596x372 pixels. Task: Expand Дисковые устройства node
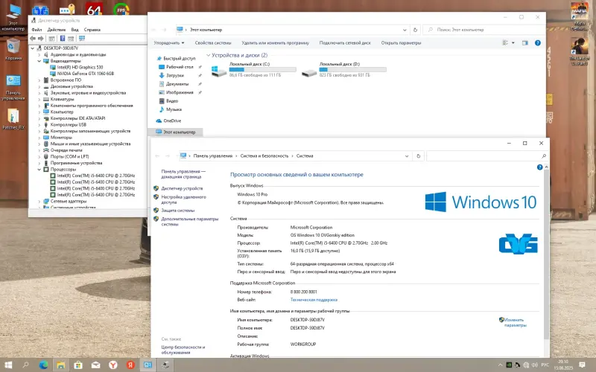point(39,86)
